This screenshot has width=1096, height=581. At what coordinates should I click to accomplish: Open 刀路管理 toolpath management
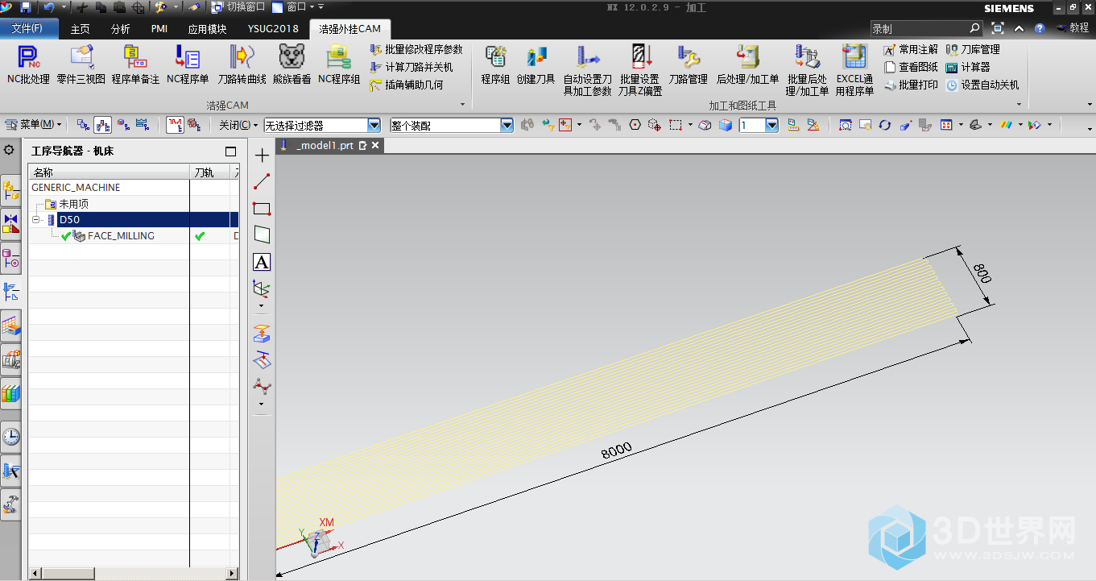(x=688, y=64)
